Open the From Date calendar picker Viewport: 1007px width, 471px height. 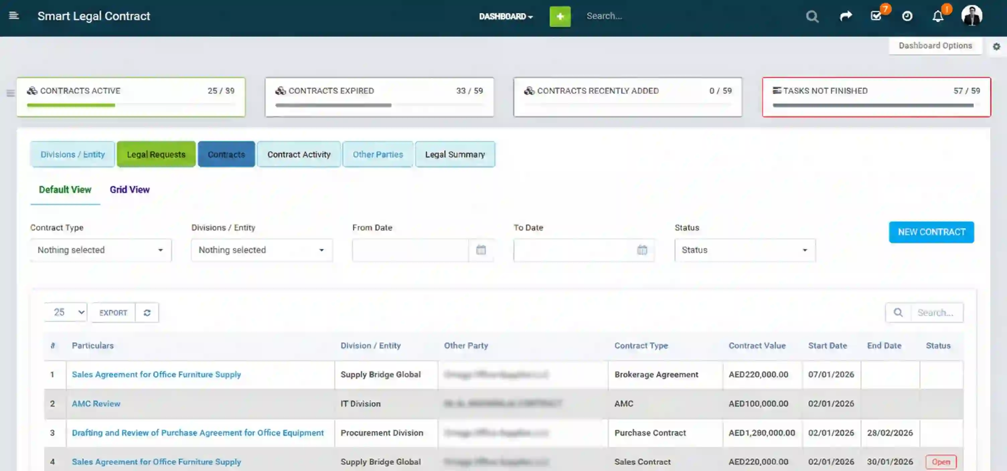[x=481, y=250]
